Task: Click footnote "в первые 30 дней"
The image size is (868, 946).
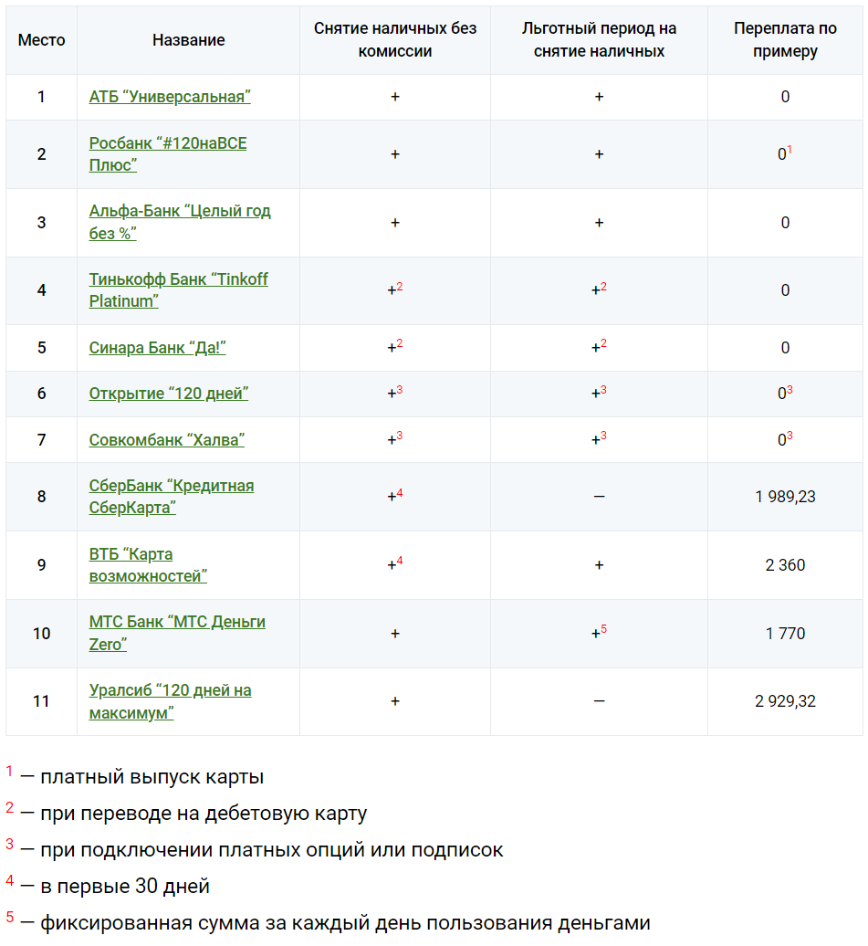Action: pos(125,887)
